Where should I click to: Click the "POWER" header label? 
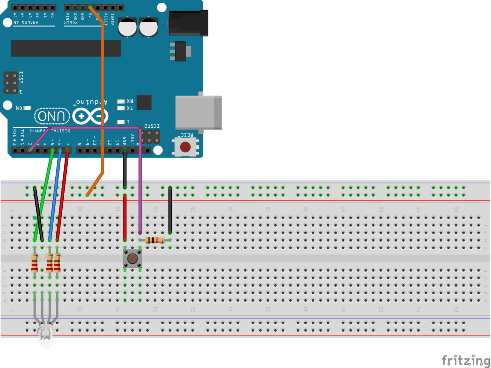(x=71, y=23)
